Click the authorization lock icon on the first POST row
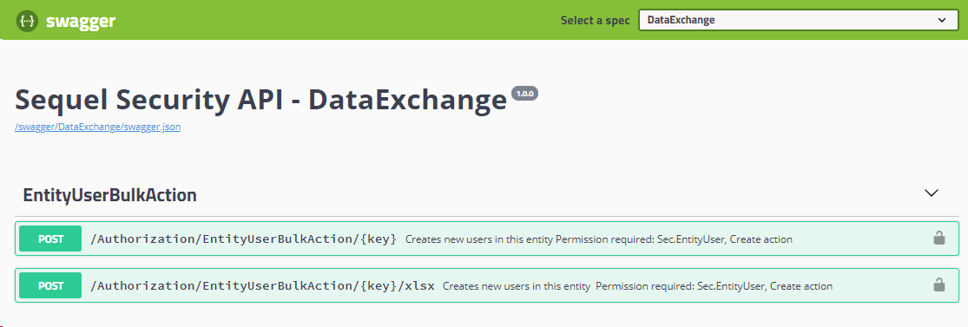Screen dimensions: 968x327 click(x=939, y=238)
